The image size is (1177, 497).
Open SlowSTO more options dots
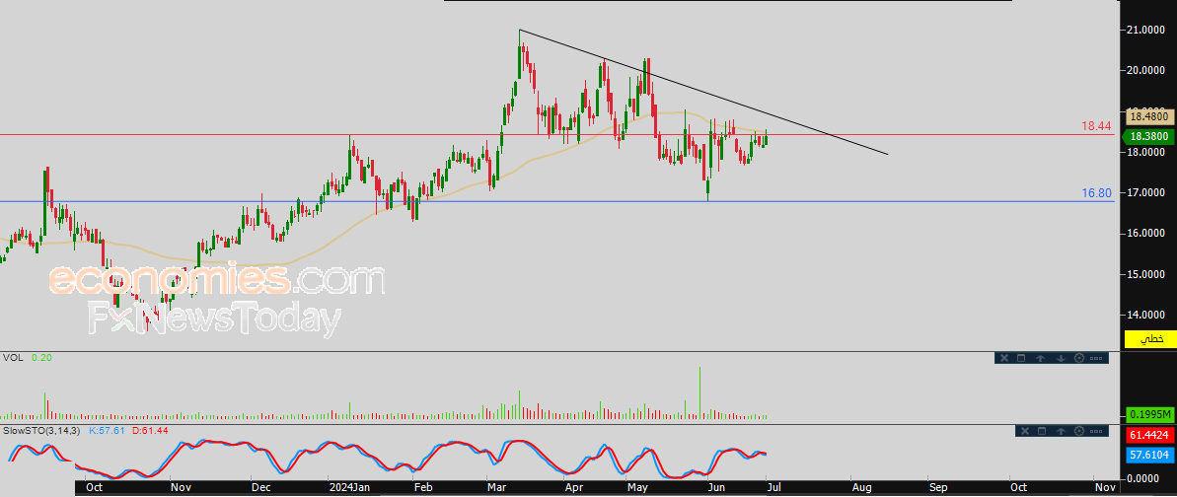[x=1096, y=431]
